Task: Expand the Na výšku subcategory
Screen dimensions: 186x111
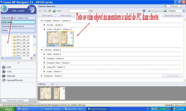Action: 44,25
